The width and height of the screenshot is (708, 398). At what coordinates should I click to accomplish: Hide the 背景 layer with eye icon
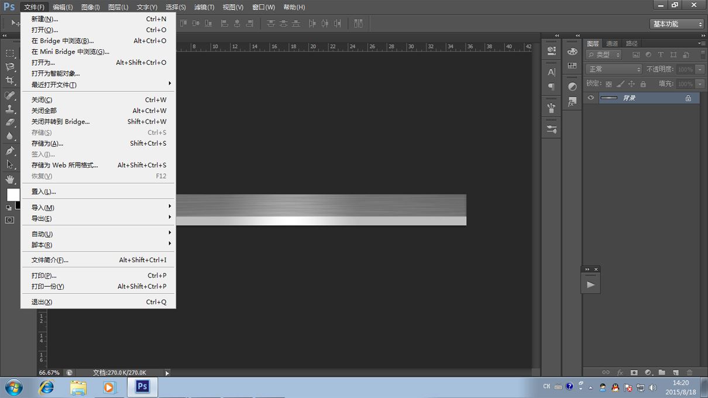pos(591,98)
